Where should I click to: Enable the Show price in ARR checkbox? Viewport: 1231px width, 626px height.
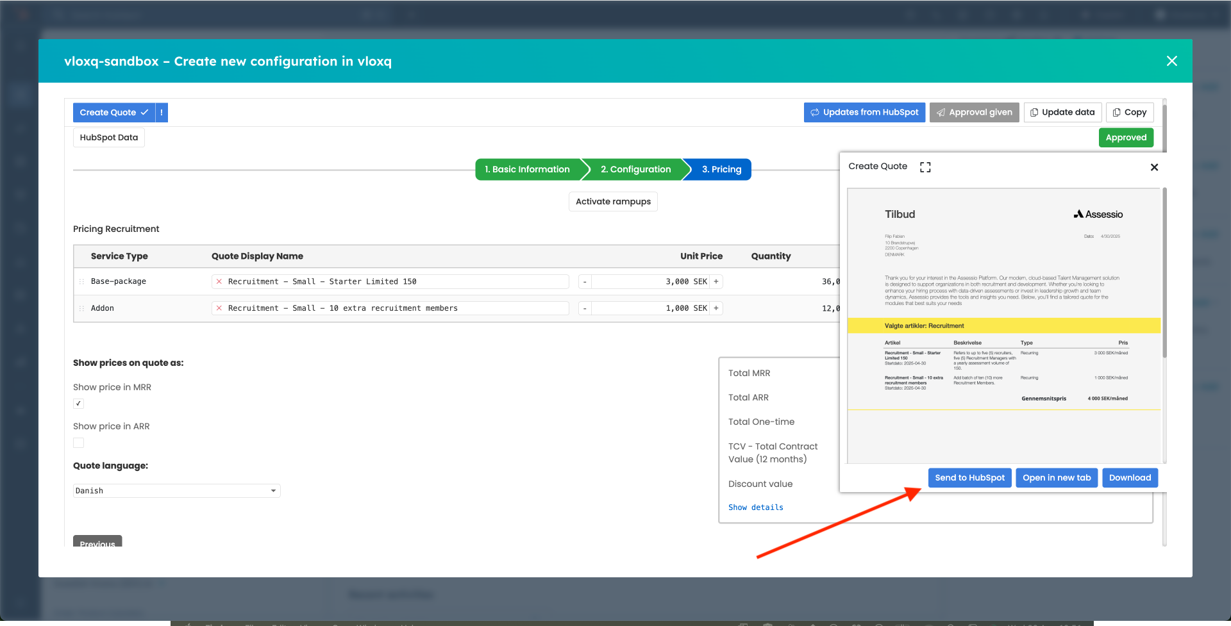[79, 443]
